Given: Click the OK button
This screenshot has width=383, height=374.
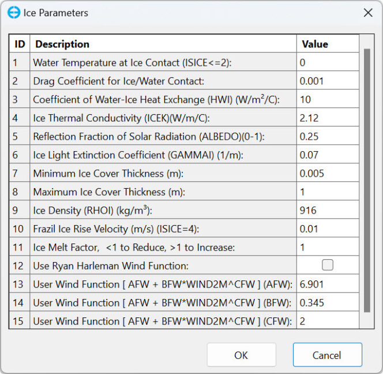Looking at the screenshot, I should (241, 355).
